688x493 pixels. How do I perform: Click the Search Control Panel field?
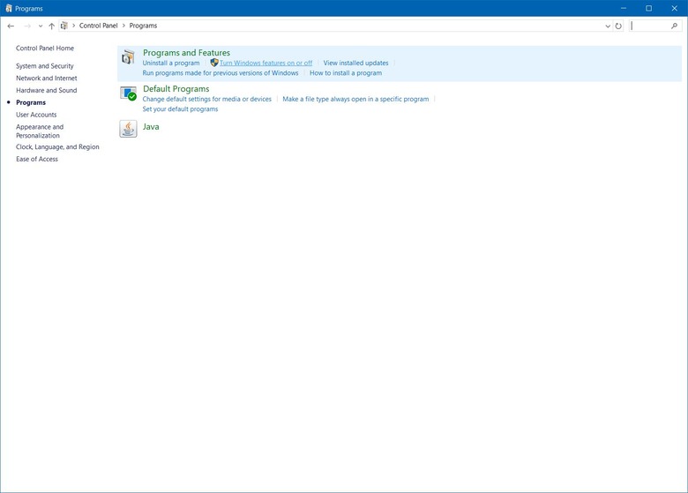tap(649, 26)
